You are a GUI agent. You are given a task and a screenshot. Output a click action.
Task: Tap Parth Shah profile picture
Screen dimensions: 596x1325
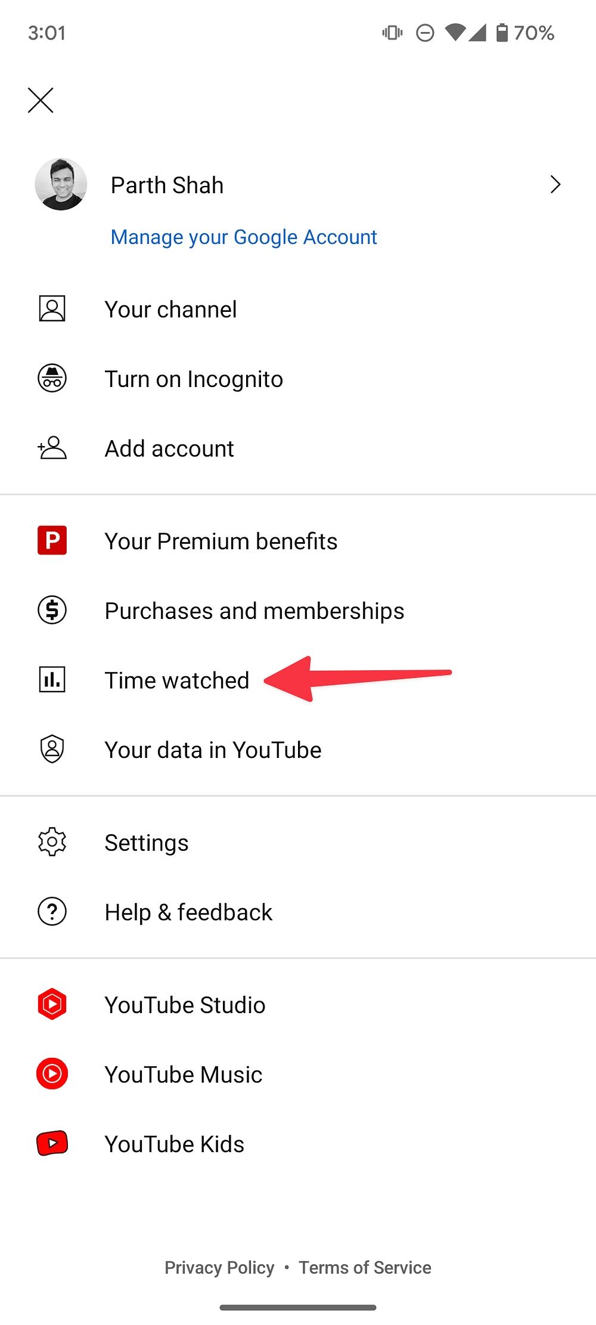61,184
